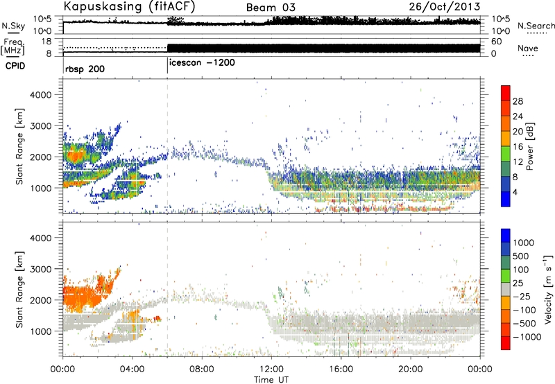
Task: Click the 'Nave' legend label
Action: tap(528, 48)
